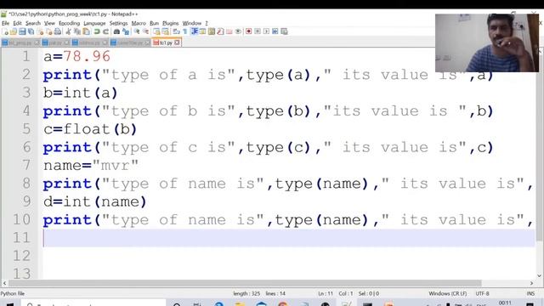Toggle synchronized vertical scrolling
The image size is (544, 306).
tap(156, 31)
